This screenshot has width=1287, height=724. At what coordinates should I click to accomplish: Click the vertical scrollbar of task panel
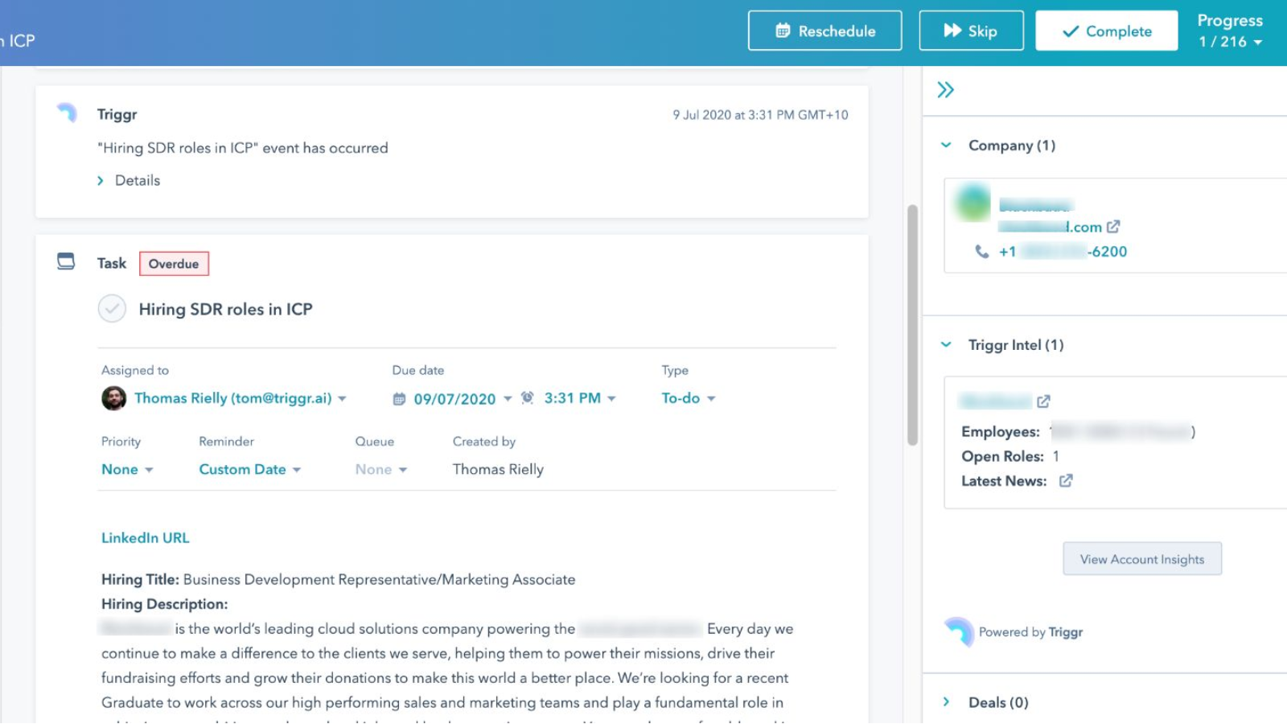click(x=912, y=325)
